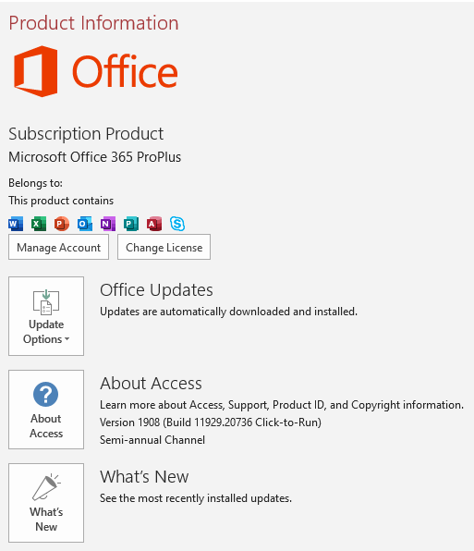Click the PowerPoint app icon

pos(61,224)
